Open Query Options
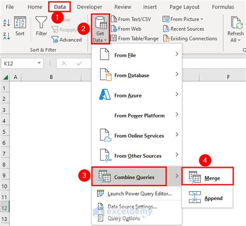Image resolution: width=246 pixels, height=226 pixels. [137, 218]
